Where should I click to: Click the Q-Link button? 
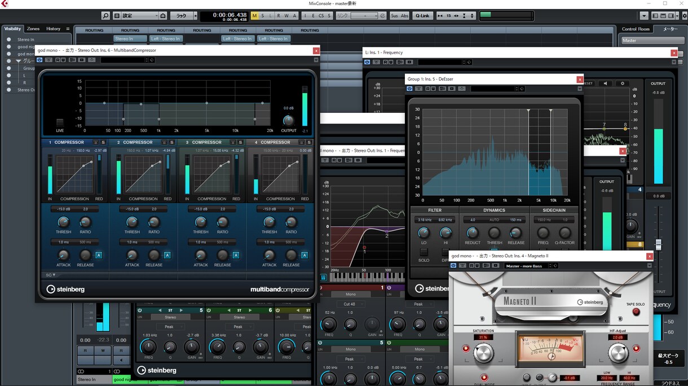point(422,16)
